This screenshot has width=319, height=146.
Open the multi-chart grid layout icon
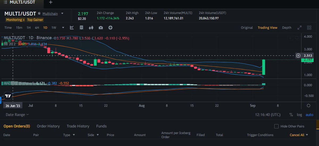(x=309, y=28)
